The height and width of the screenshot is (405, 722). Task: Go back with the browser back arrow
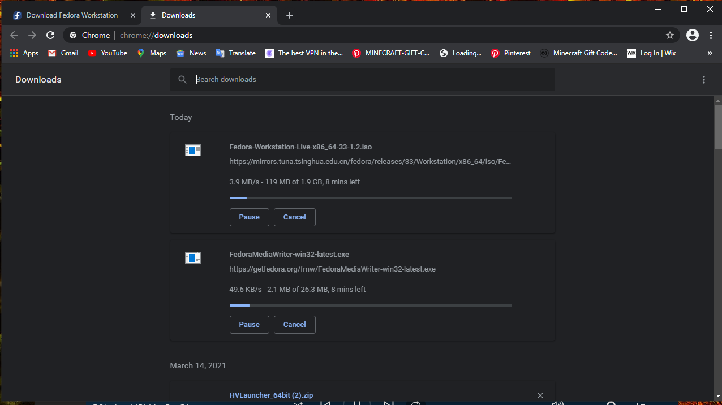click(x=14, y=35)
